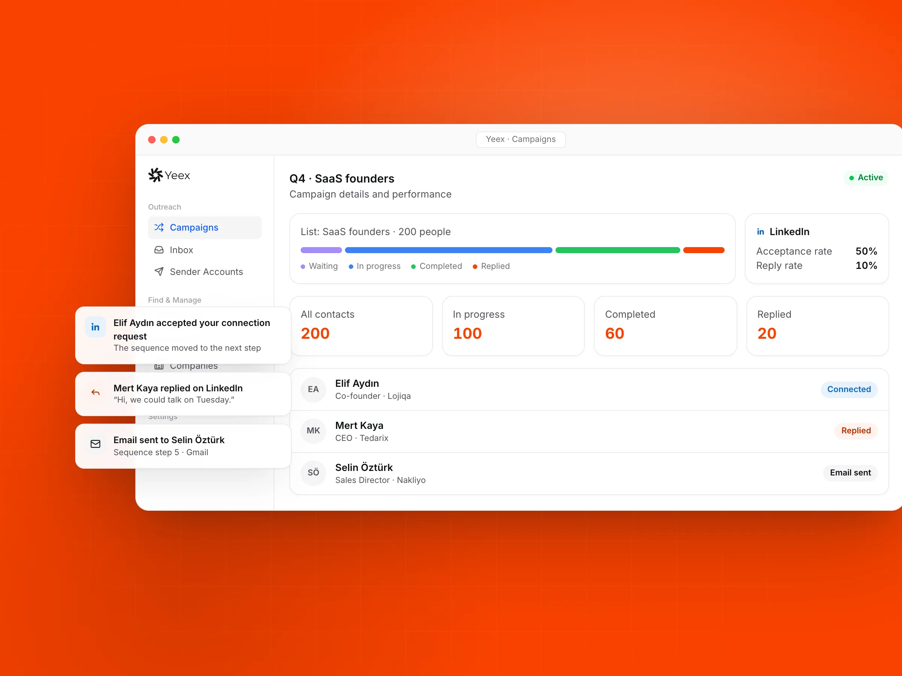Select the Mert Kaya contact name
This screenshot has width=902, height=676.
(359, 426)
